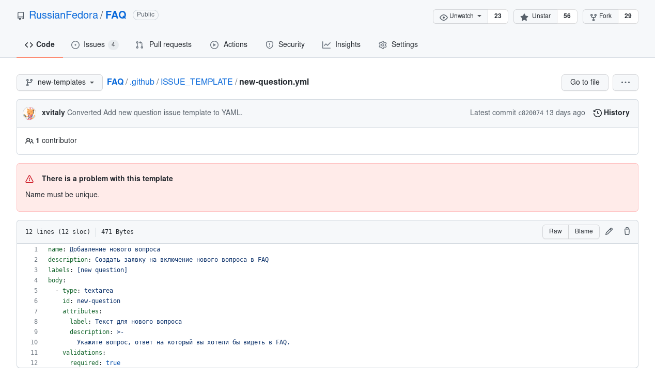655x380 pixels.
Task: Open the xvitaly author profile link
Action: [53, 113]
